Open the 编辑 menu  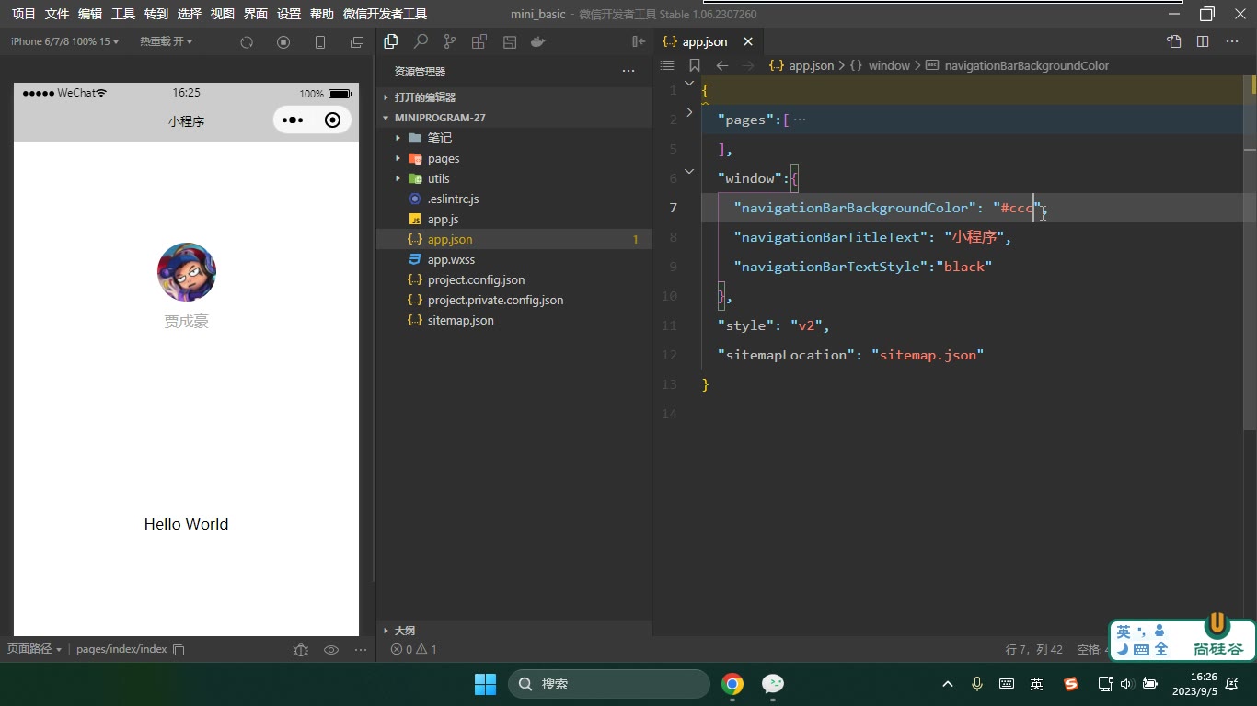tap(90, 14)
